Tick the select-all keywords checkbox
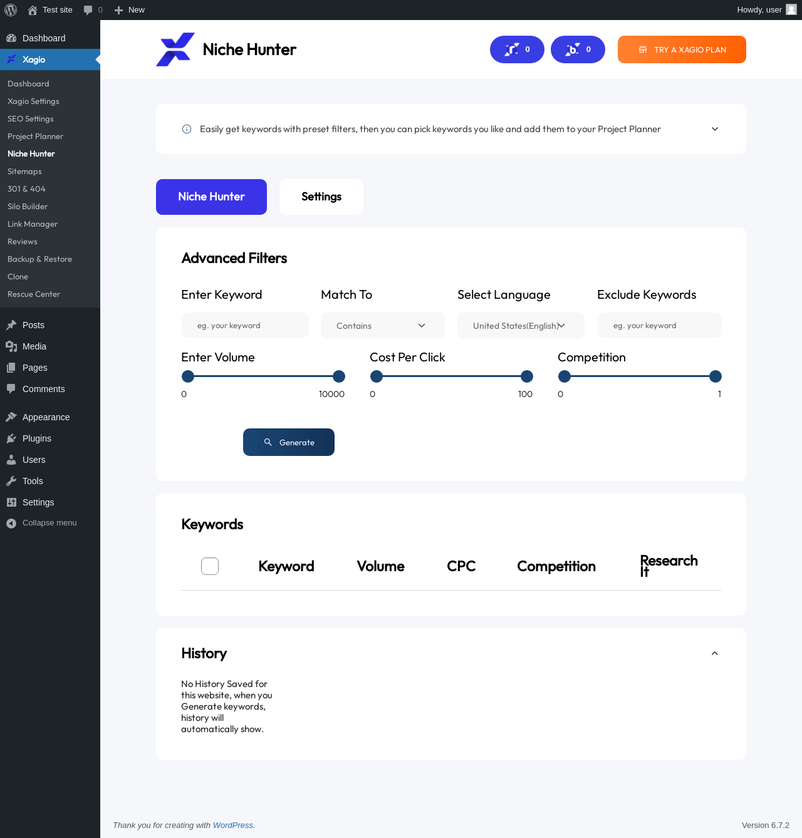This screenshot has height=838, width=802. (x=210, y=566)
